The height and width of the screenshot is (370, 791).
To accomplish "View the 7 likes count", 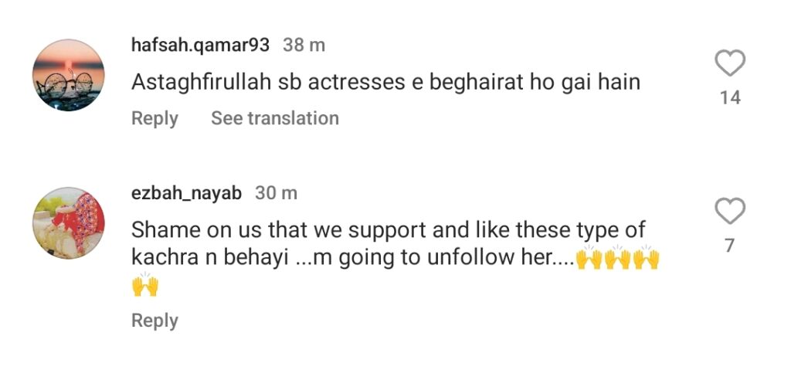I will pos(729,246).
